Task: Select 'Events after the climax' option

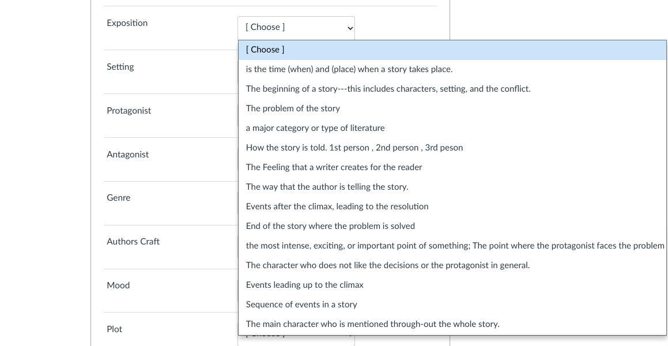Action: 337,206
